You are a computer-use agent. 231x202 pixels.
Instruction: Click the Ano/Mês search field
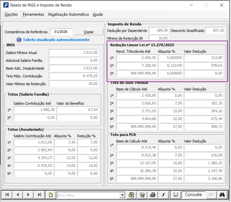pos(88,195)
